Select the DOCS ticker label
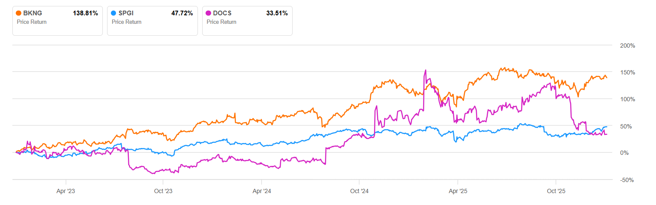The width and height of the screenshot is (656, 205). click(x=222, y=14)
